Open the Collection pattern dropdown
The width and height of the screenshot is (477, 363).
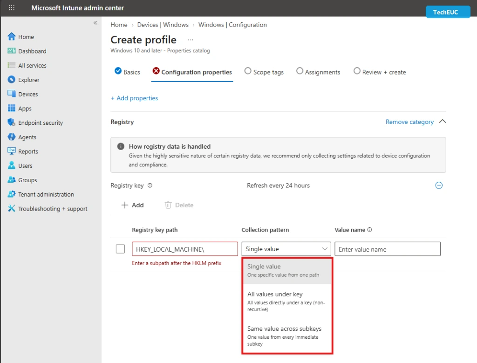286,249
